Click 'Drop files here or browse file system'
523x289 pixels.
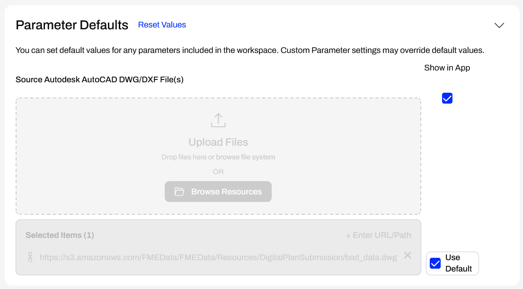pyautogui.click(x=218, y=157)
